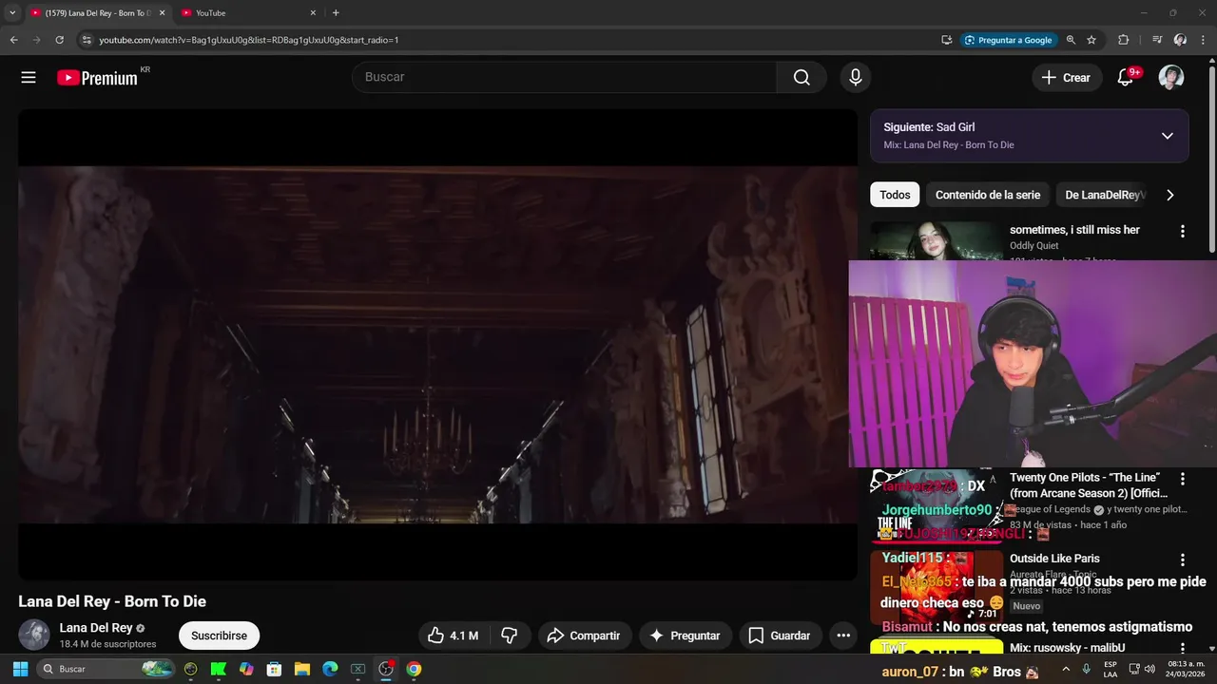Open the notifications bell
This screenshot has height=684, width=1217.
pos(1126,78)
